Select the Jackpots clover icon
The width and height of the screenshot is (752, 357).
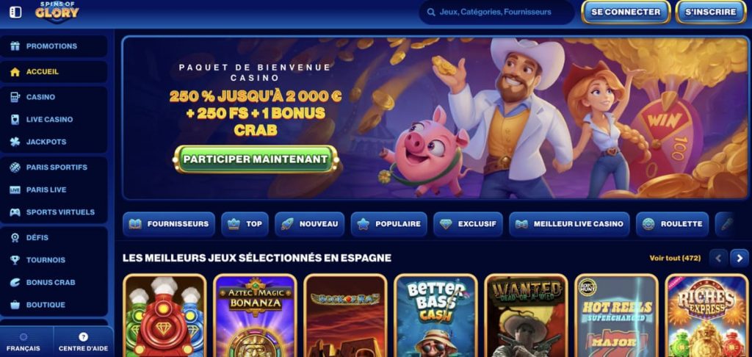coord(15,142)
